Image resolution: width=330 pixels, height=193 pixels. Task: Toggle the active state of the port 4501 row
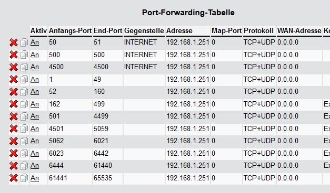[35, 128]
